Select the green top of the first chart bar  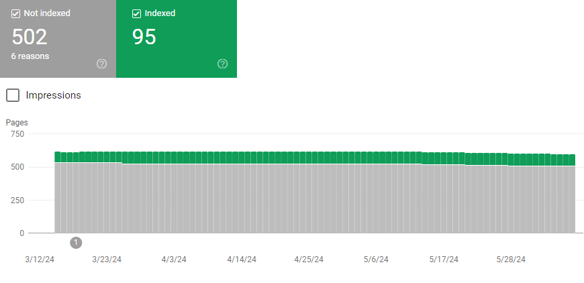pos(58,157)
